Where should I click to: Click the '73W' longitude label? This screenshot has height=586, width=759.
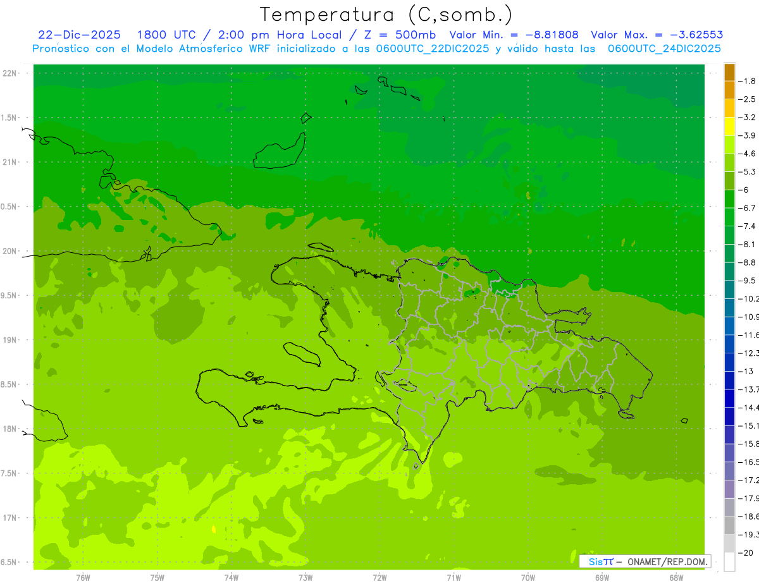305,578
